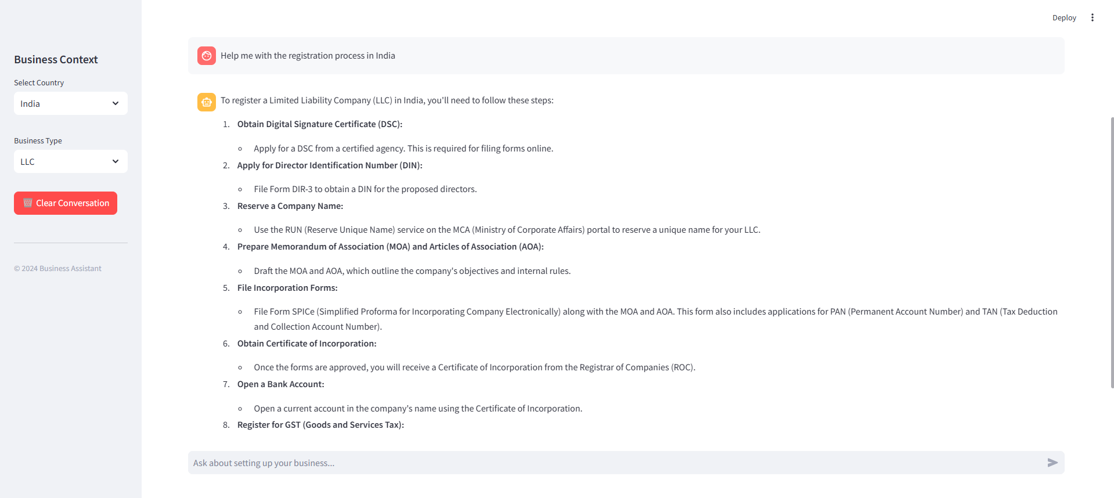Click the user avatar icon
The image size is (1114, 498).
[207, 56]
